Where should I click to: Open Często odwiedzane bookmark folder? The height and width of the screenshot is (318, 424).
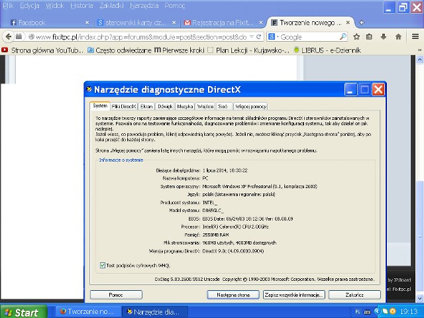tap(119, 50)
